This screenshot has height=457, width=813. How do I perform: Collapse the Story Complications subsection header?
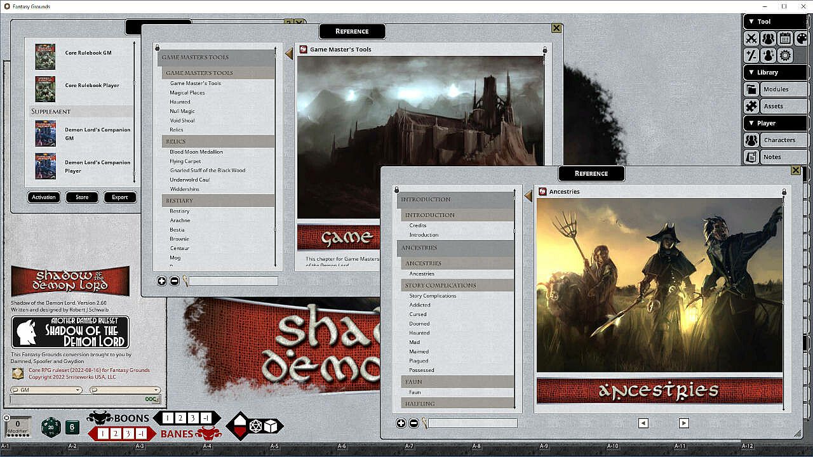[457, 286]
